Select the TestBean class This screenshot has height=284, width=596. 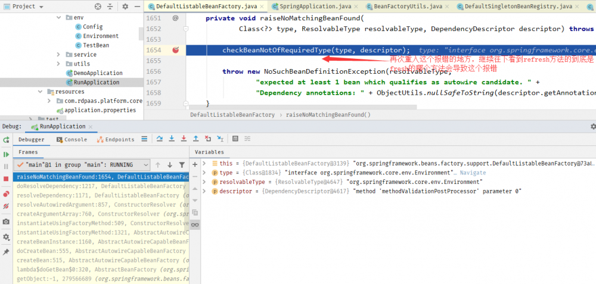[x=96, y=45]
